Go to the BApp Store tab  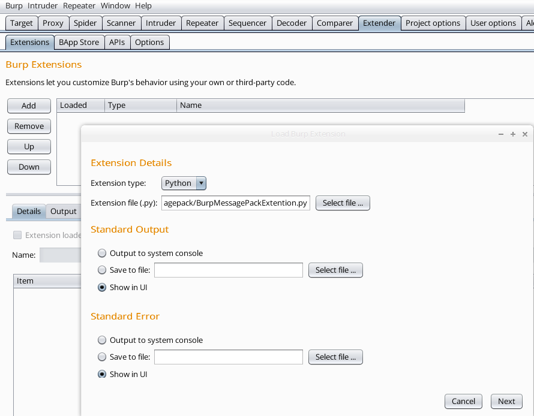(79, 43)
